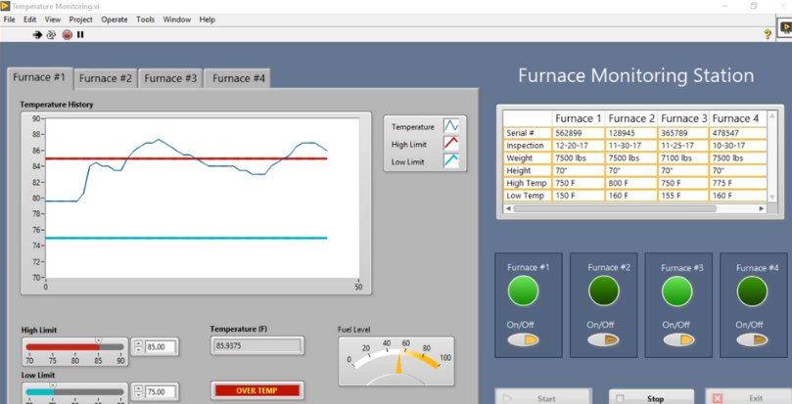Image resolution: width=792 pixels, height=404 pixels.
Task: Click the Low Limit increment/decrement stepper
Action: (138, 392)
